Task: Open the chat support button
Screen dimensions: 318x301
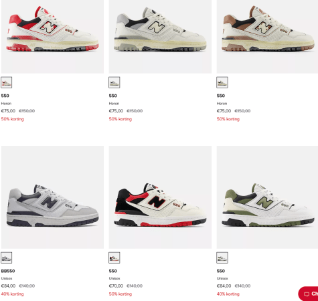Action: 309,294
